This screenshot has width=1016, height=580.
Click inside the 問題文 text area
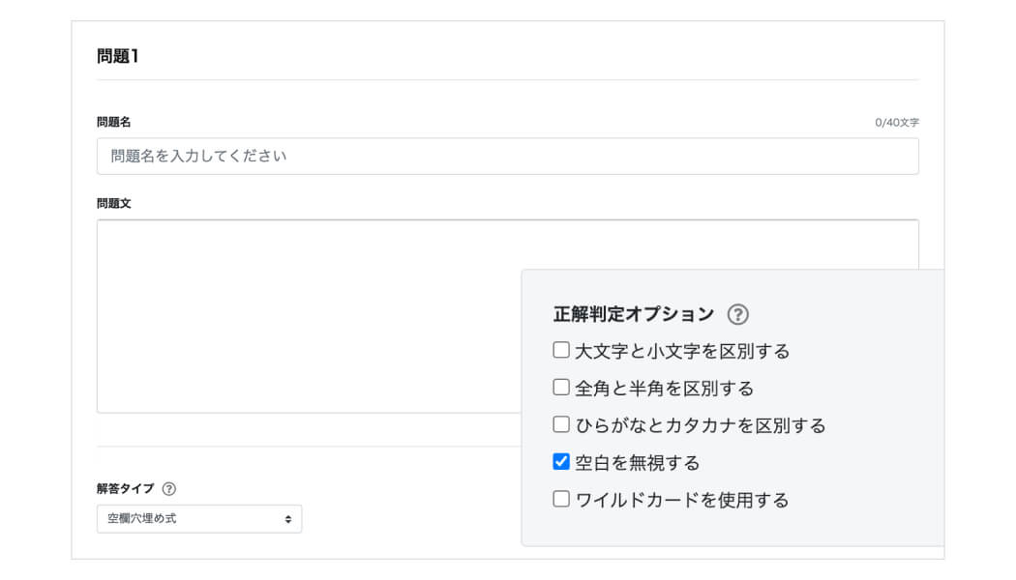309,316
